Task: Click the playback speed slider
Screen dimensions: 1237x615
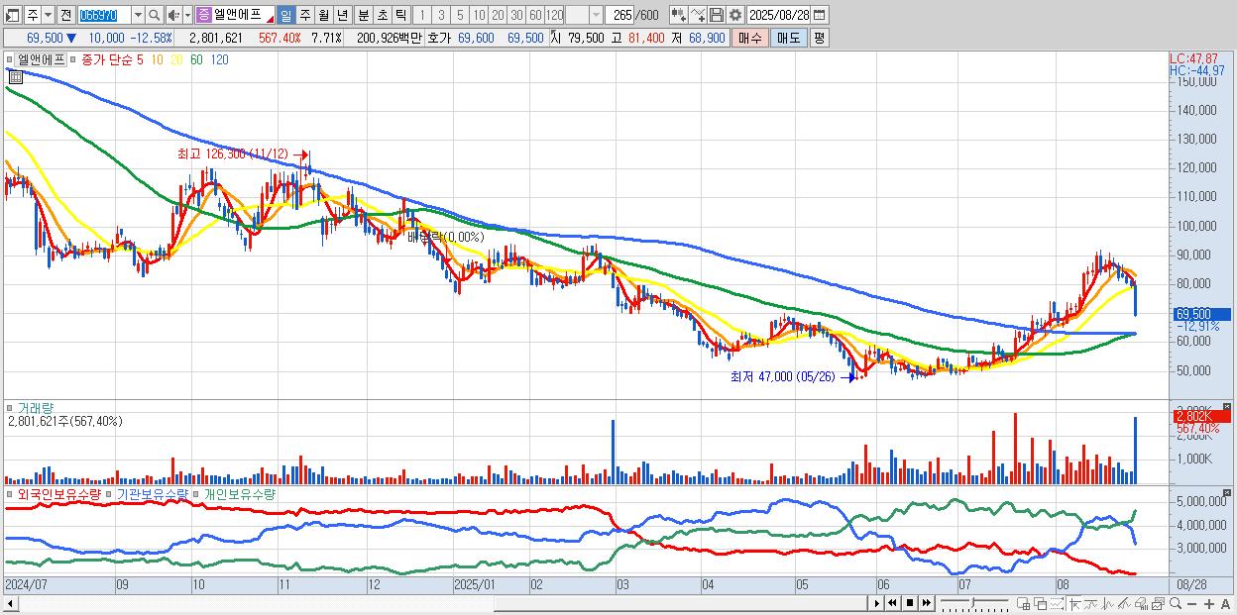Action: tap(974, 603)
